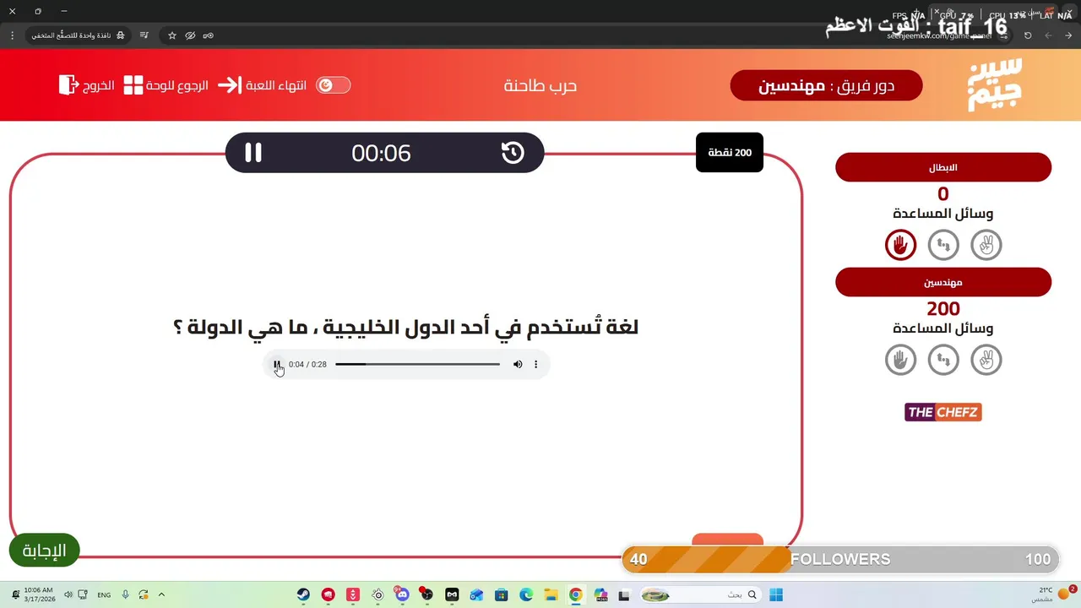Screen dimensions: 1081x608
Task: Open audio player three-dot options menu
Action: (535, 364)
